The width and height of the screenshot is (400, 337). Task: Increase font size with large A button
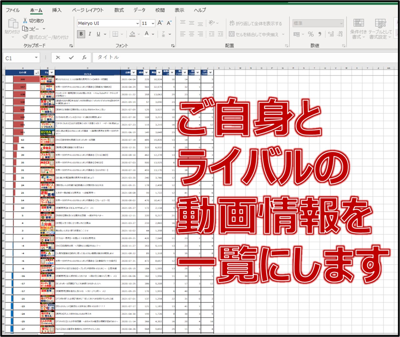click(x=160, y=23)
